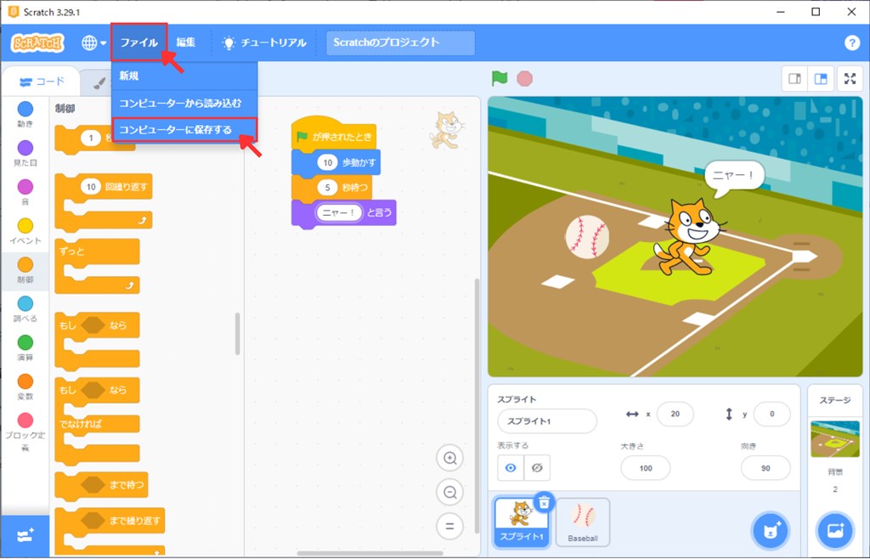This screenshot has height=559, width=870.
Task: Show the sprite with eye icon
Action: [x=511, y=468]
